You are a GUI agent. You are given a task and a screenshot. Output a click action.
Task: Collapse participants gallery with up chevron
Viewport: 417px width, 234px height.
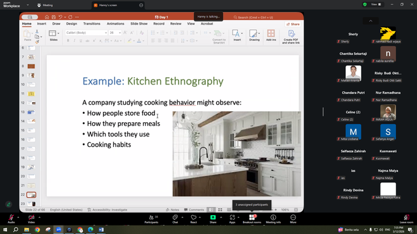[x=371, y=21]
